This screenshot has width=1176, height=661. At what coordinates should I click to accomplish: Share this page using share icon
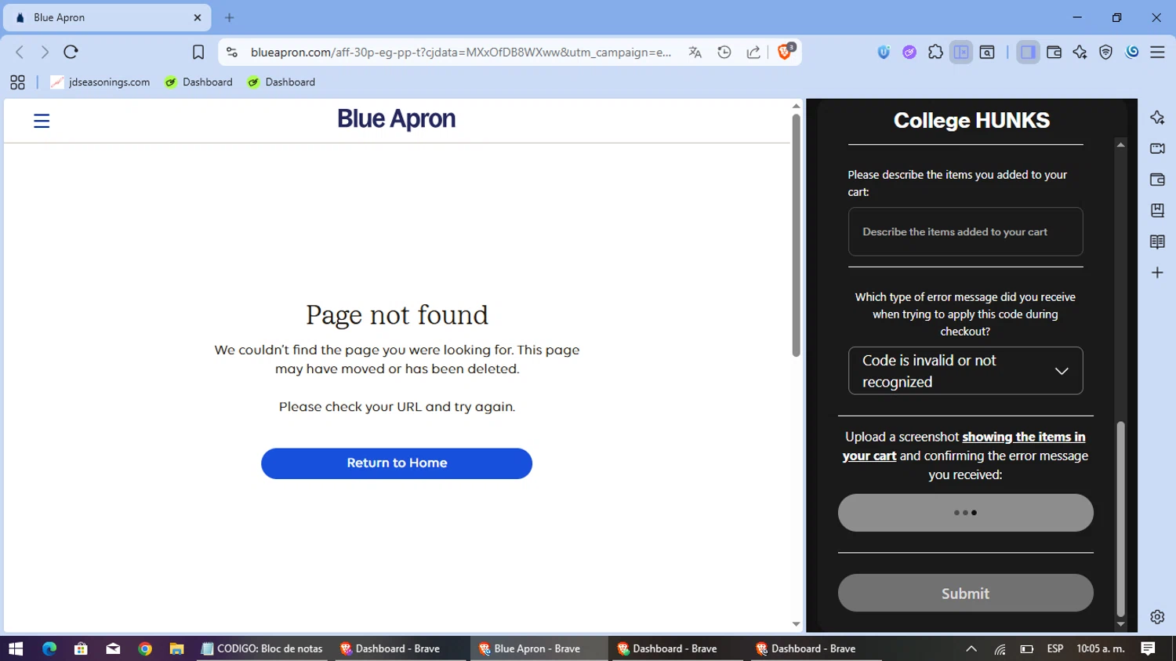coord(753,52)
